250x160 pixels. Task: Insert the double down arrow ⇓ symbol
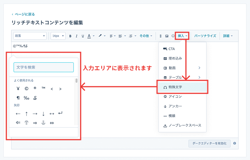[x=43, y=123]
